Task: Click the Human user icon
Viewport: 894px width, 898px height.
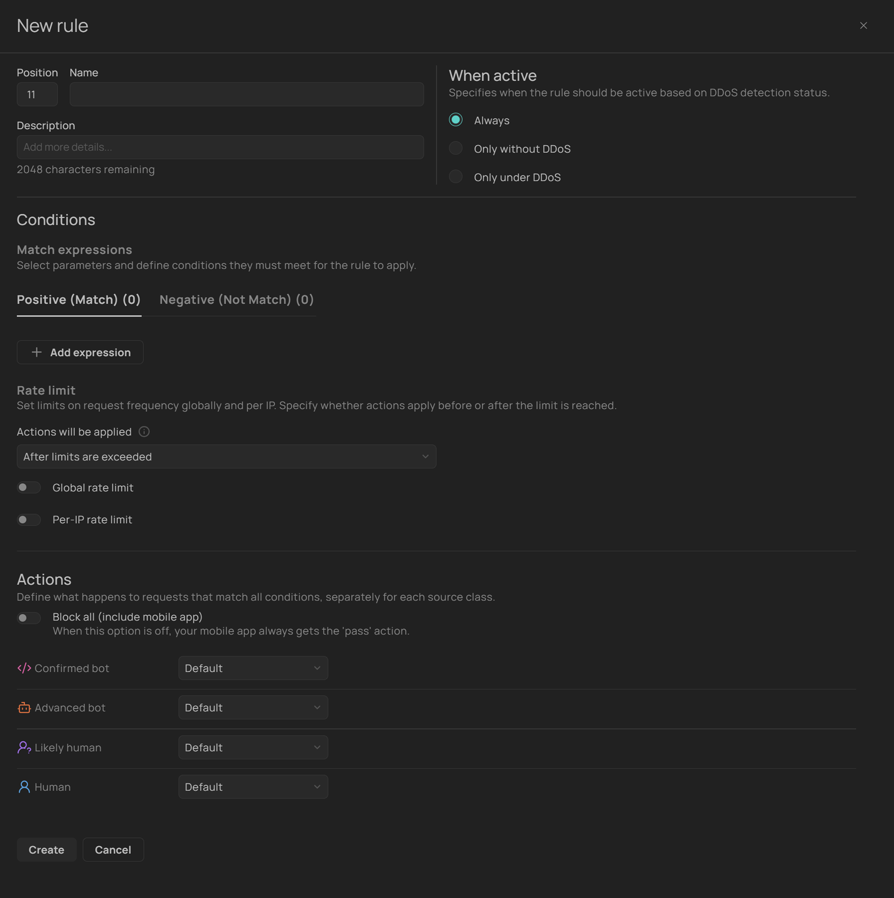Action: point(24,787)
